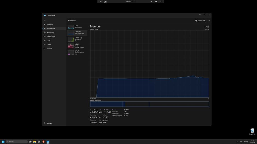
Task: Open File Explorer from taskbar
Action: (x=35, y=142)
